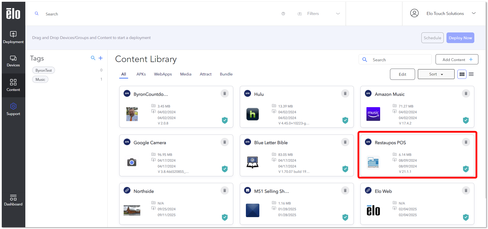Delete the Amazon Music content card
Viewport: 488px width, 229px height.
[x=466, y=93]
